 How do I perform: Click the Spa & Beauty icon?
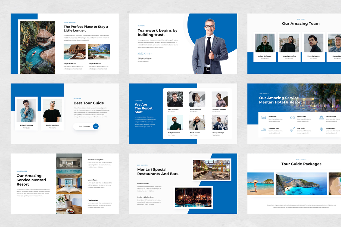(x=321, y=129)
